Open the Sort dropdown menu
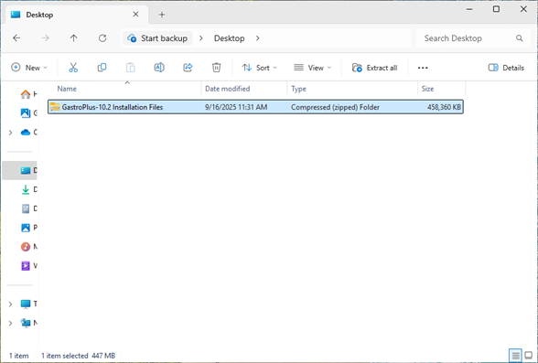 click(260, 68)
